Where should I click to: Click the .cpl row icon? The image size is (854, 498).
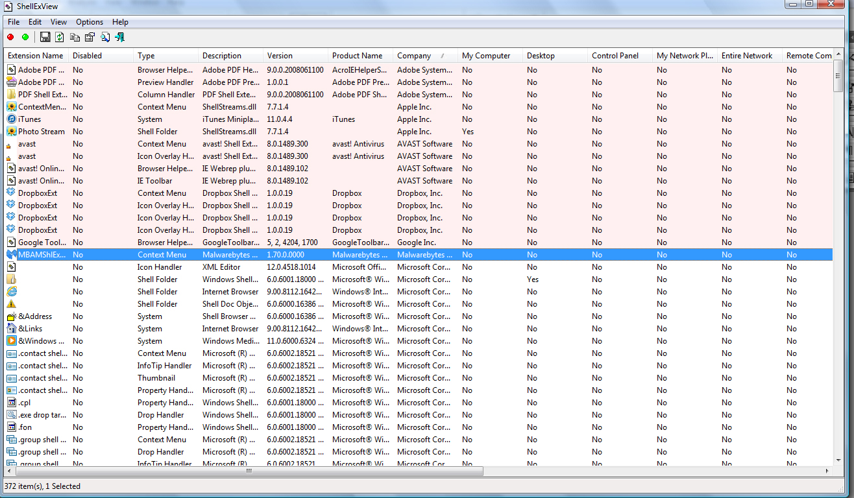point(12,403)
